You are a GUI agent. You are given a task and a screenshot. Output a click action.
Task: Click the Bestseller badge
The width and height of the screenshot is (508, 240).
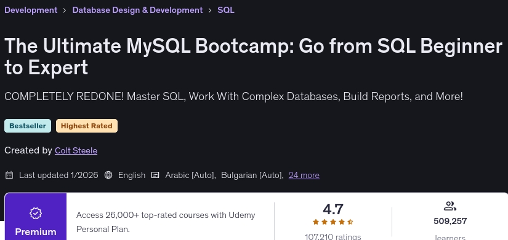(28, 126)
